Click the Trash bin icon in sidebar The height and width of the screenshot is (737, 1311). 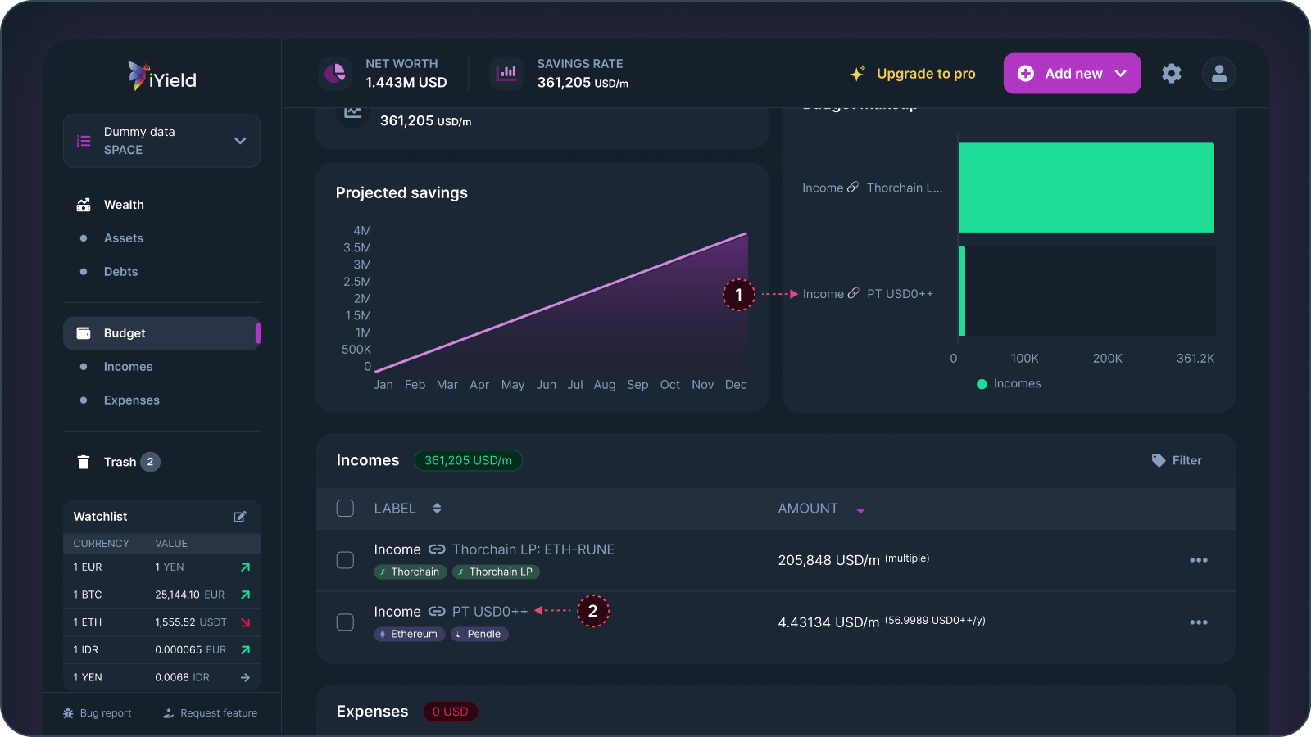pos(84,461)
